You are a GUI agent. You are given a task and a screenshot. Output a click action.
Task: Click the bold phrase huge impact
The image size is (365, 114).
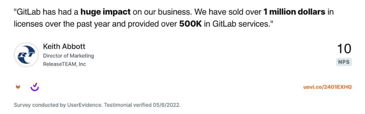[x=105, y=12]
